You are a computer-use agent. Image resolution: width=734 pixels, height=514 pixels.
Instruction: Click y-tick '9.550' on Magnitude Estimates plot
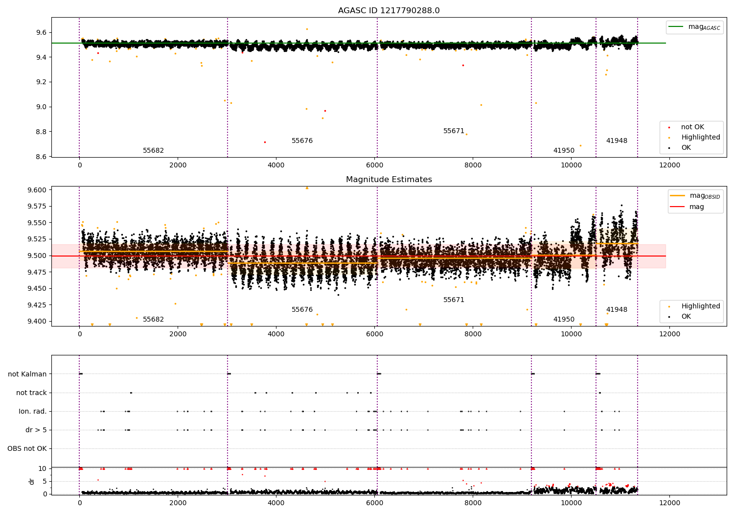pyautogui.click(x=37, y=223)
